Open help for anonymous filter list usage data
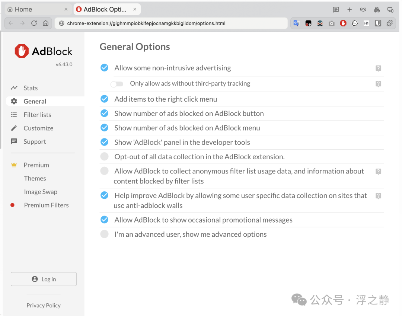The width and height of the screenshot is (402, 316). tap(378, 172)
